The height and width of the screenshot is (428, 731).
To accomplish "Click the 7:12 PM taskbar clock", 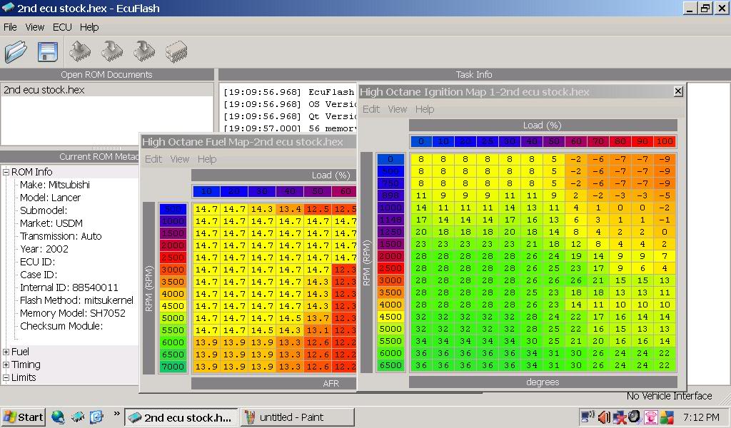I will [701, 417].
